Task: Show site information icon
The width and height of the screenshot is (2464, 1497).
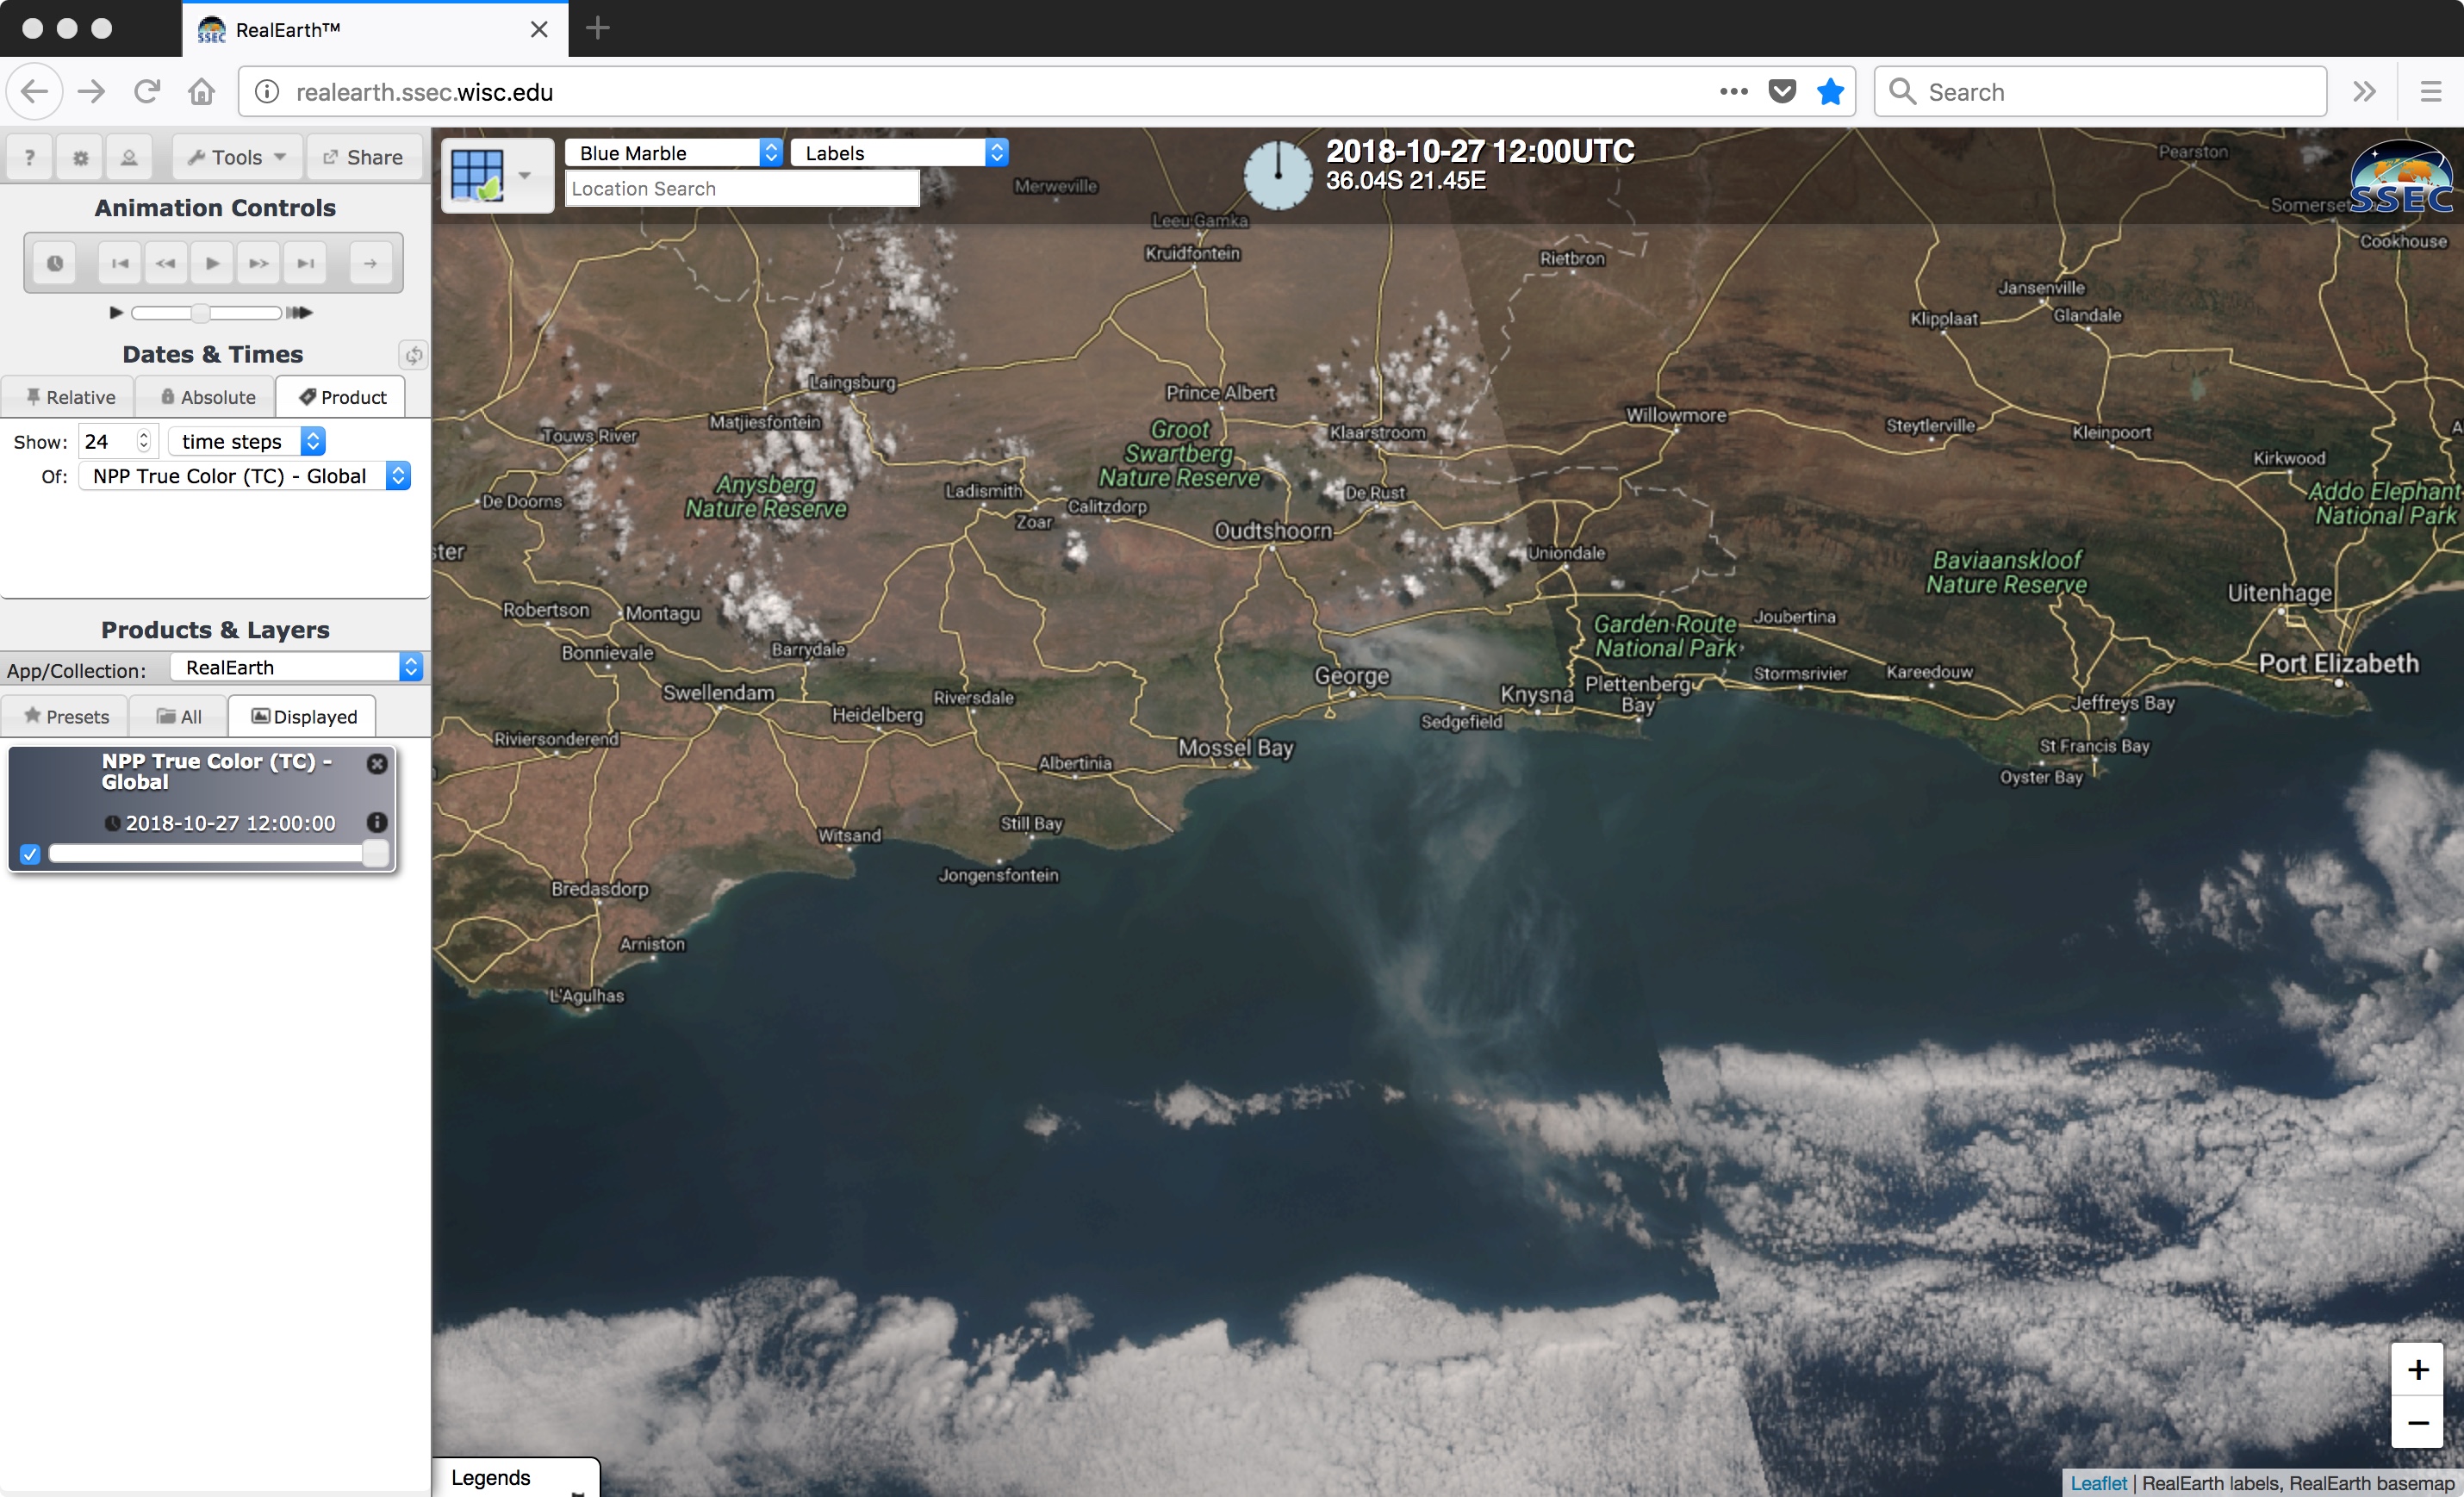Action: click(266, 92)
